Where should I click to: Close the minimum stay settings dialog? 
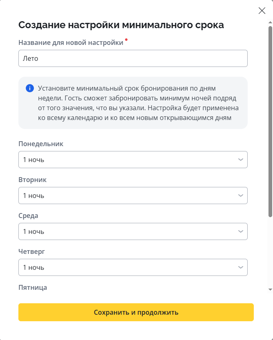coord(262,11)
